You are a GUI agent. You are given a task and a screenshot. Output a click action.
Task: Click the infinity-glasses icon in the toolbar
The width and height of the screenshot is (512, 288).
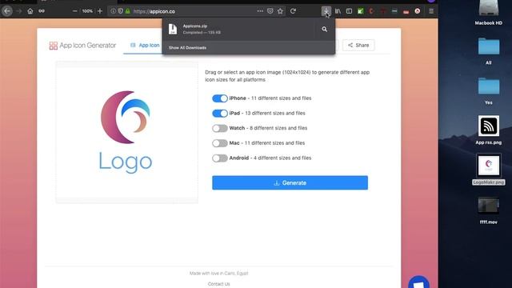click(42, 11)
